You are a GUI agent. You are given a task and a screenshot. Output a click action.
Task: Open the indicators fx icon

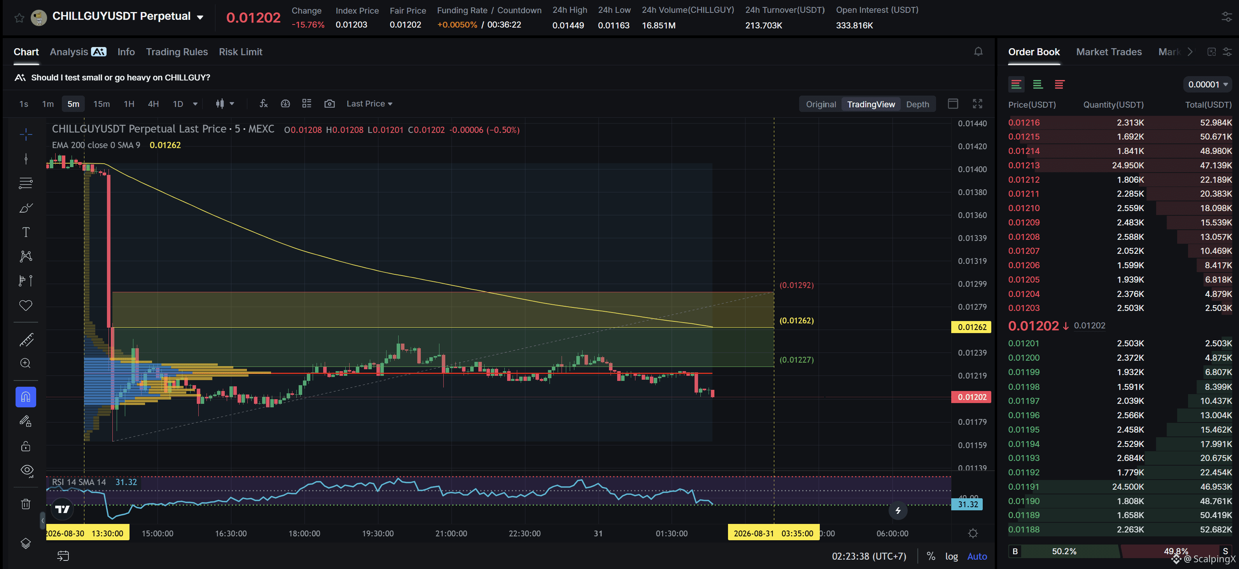pos(264,103)
